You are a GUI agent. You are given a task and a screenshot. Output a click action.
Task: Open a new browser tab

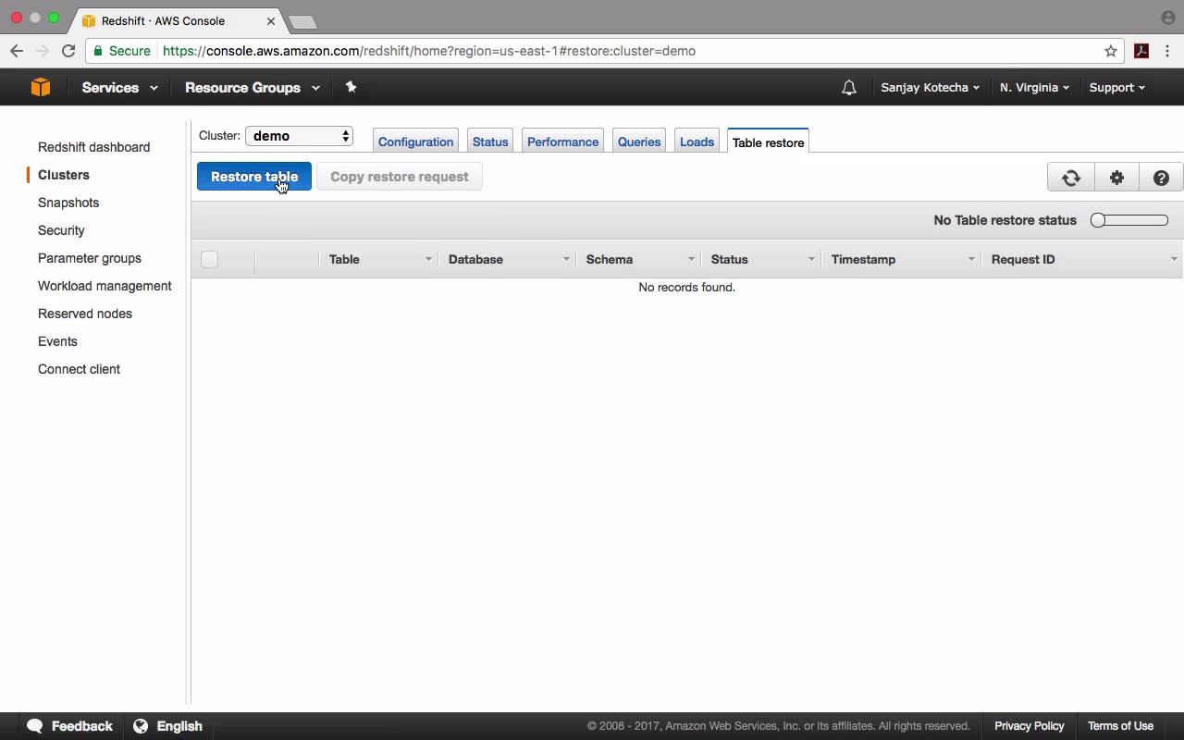click(302, 21)
